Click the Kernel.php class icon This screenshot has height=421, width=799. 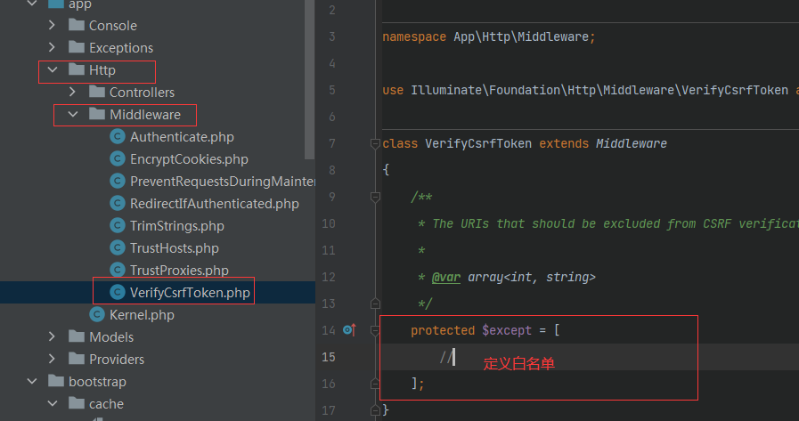97,314
